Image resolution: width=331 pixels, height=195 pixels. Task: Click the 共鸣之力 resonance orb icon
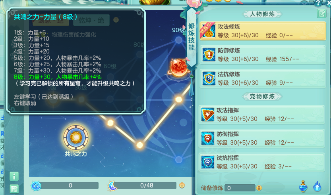pos(76,137)
